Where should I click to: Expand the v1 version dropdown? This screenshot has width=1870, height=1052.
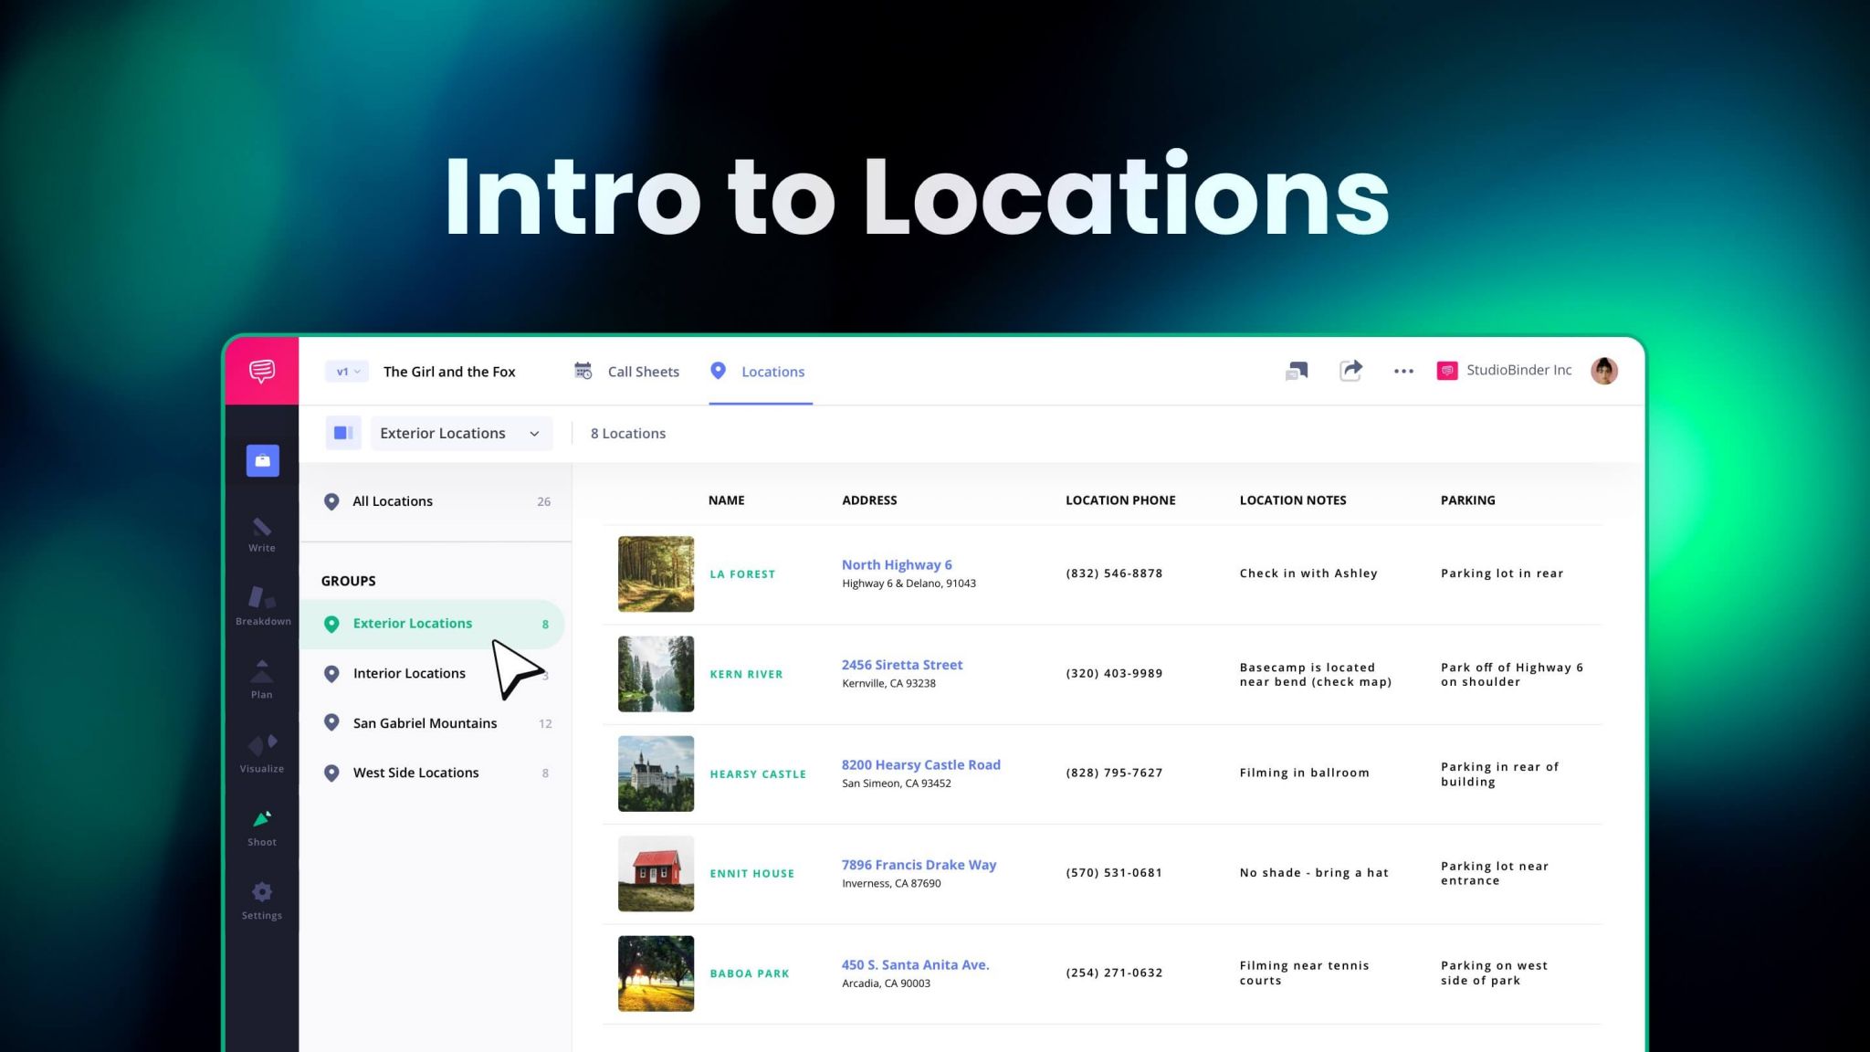pos(346,371)
